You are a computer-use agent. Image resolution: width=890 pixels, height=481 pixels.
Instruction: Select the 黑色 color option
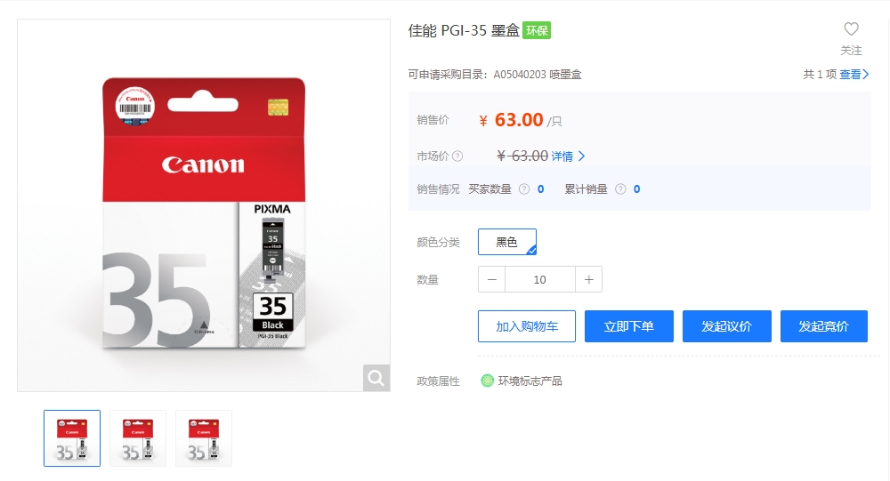(507, 242)
